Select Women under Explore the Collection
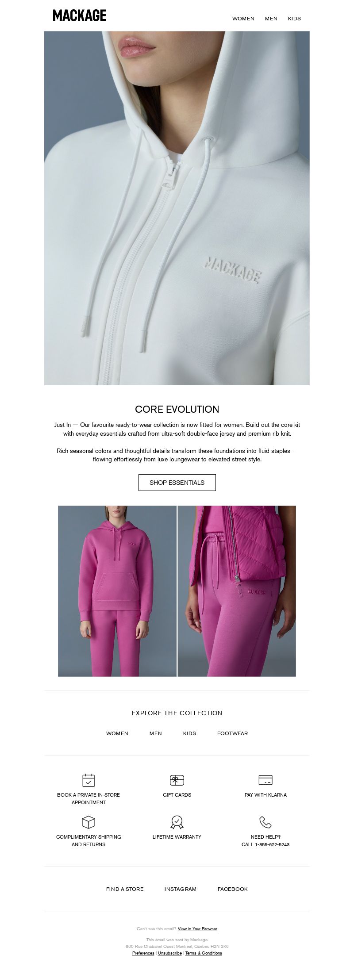 coord(117,733)
